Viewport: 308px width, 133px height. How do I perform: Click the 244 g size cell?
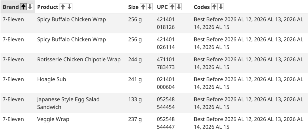tap(135, 59)
